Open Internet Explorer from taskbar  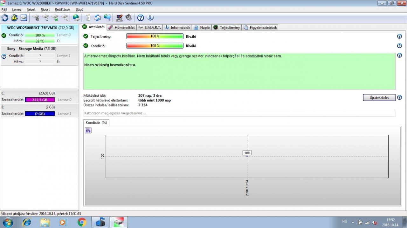click(x=27, y=222)
